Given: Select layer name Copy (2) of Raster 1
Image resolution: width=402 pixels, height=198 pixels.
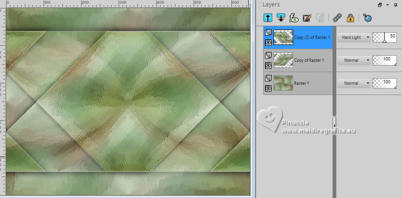Looking at the screenshot, I should pos(312,37).
